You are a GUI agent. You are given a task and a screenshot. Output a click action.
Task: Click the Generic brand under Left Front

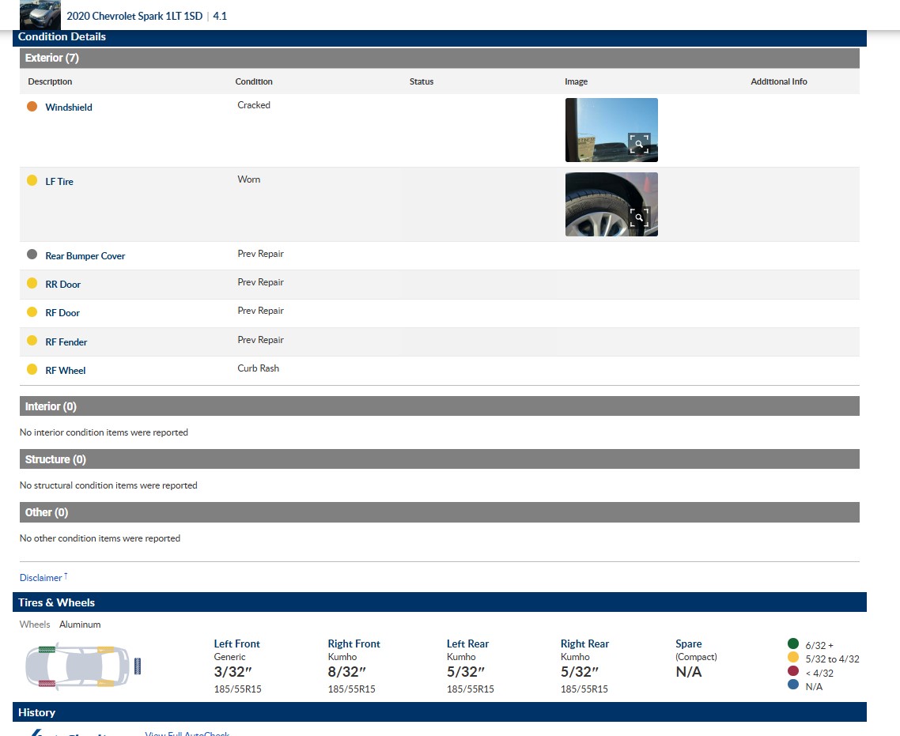tap(229, 657)
